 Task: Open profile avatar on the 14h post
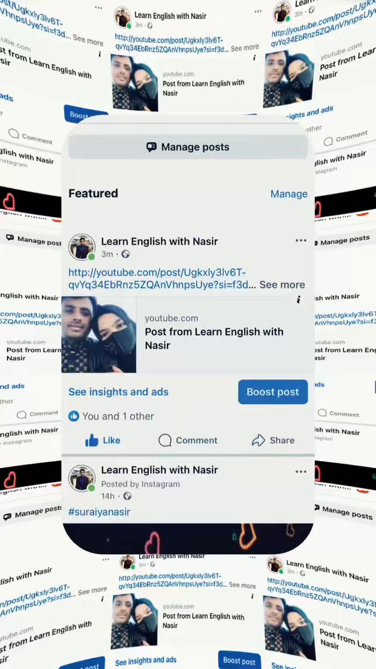click(x=82, y=479)
